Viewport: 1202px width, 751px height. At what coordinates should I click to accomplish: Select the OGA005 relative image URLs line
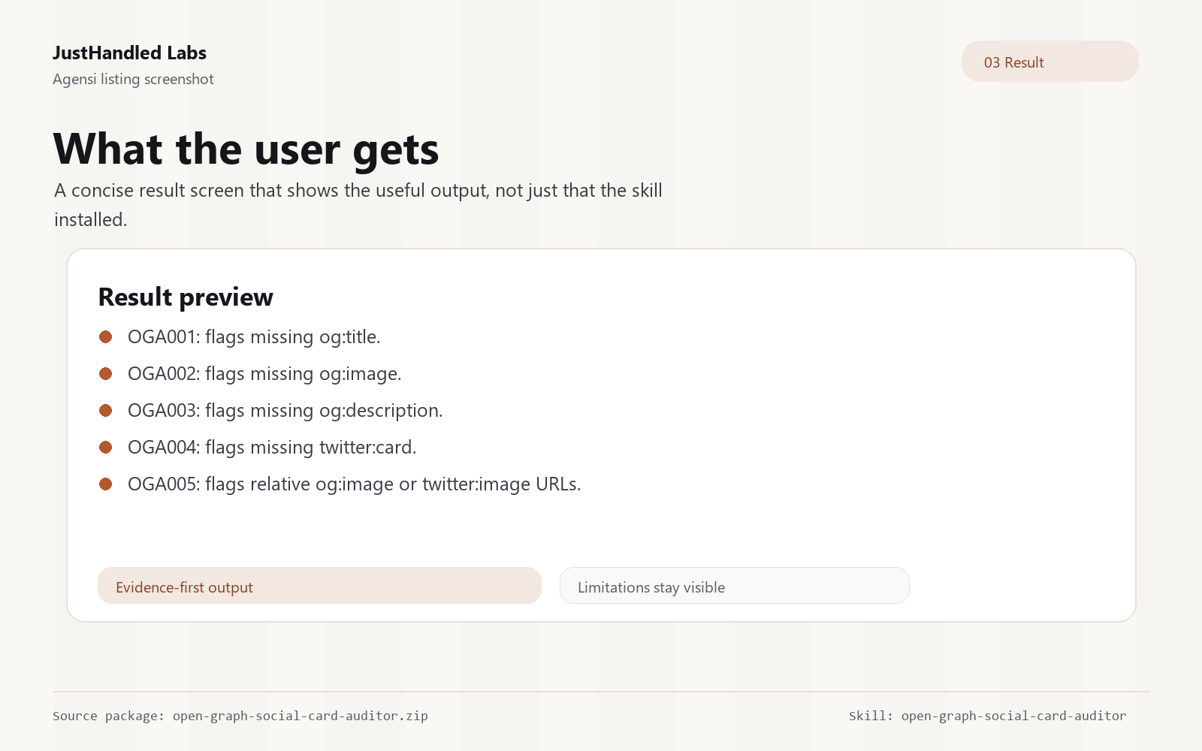tap(355, 484)
